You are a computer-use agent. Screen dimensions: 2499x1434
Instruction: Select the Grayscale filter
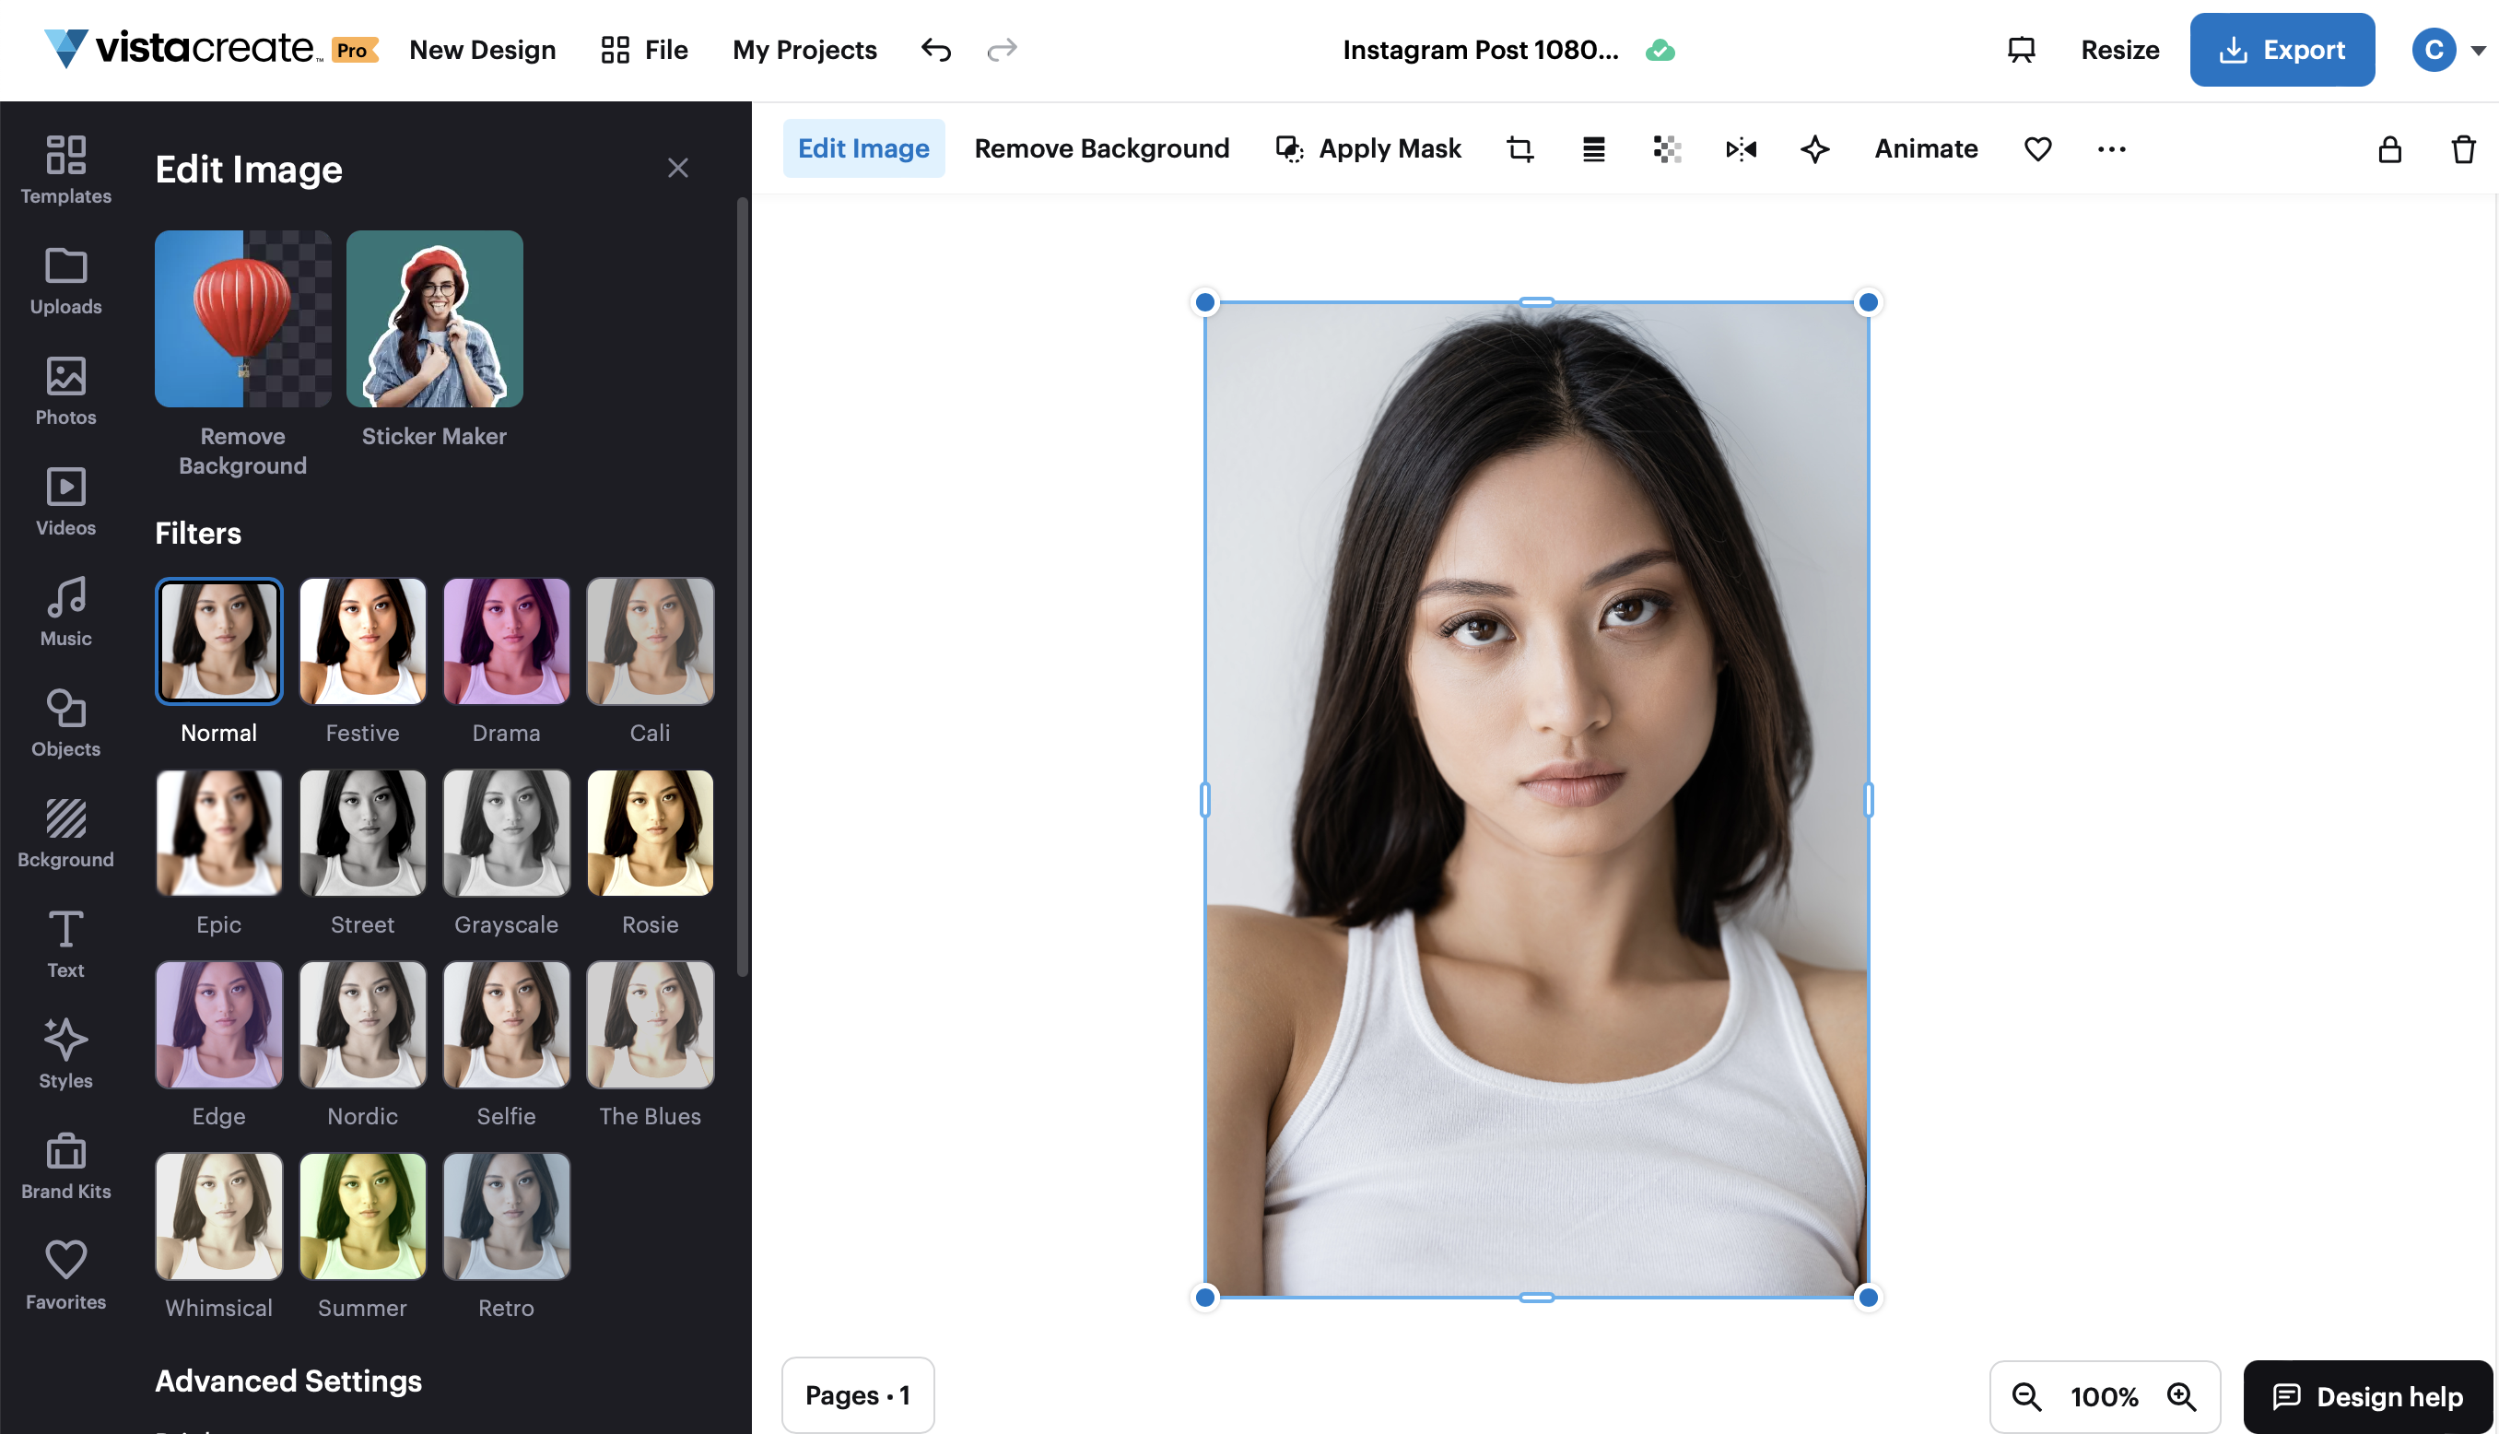coord(506,832)
